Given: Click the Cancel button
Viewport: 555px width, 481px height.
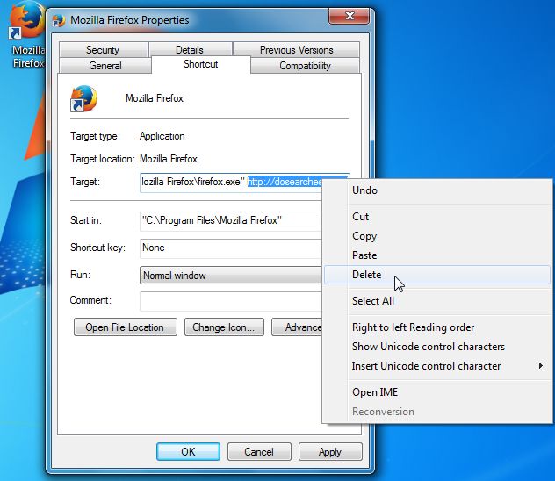Looking at the screenshot, I should point(259,452).
